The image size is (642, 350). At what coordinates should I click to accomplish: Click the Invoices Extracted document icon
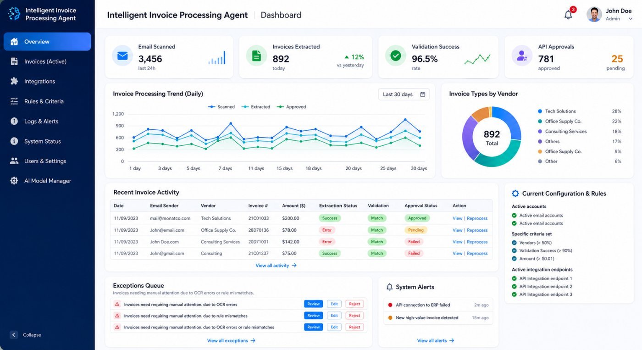point(256,56)
